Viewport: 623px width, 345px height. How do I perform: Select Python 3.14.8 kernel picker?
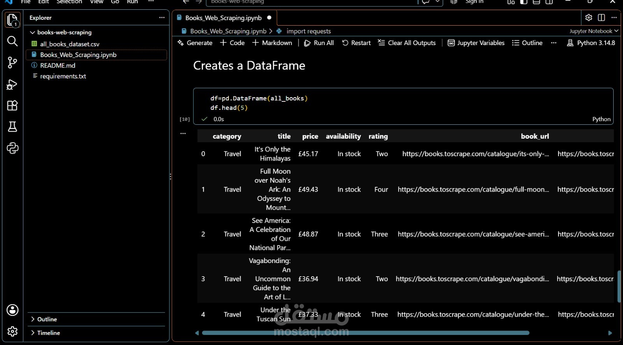591,43
